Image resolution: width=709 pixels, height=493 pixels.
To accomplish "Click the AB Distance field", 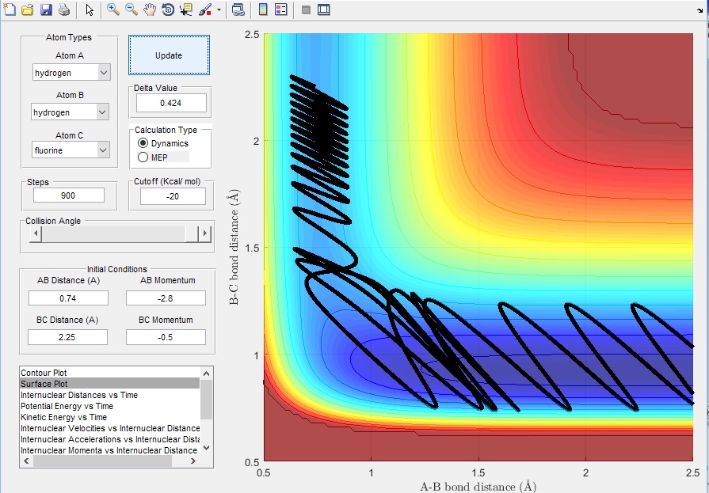I will tap(68, 298).
